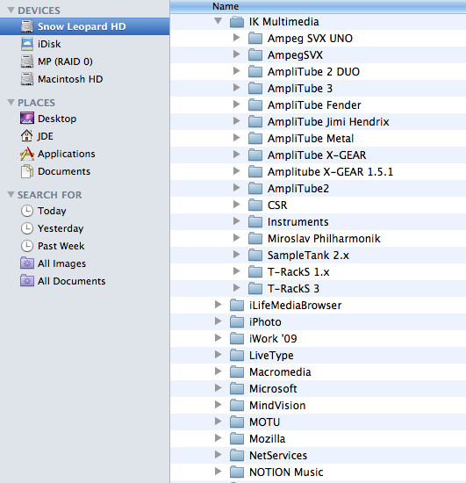
Task: Click the Yesterday clock search icon
Action: click(x=27, y=228)
